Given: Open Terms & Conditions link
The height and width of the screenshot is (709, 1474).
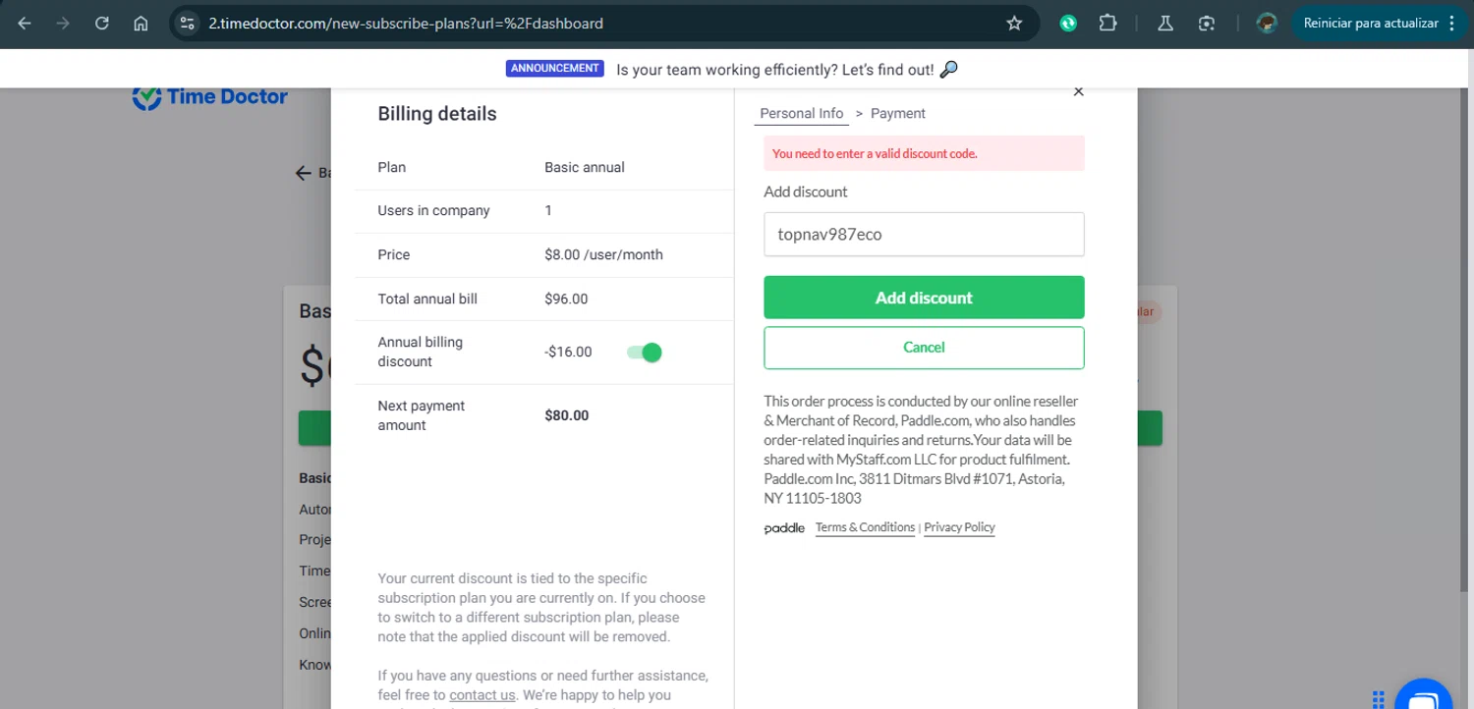Looking at the screenshot, I should [865, 528].
